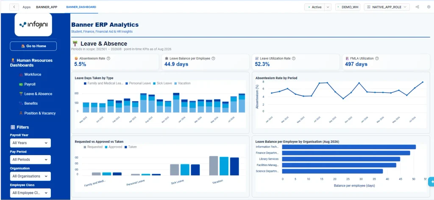Click the gray Requested bar for Vacation
This screenshot has height=200, width=434.
coord(214,166)
